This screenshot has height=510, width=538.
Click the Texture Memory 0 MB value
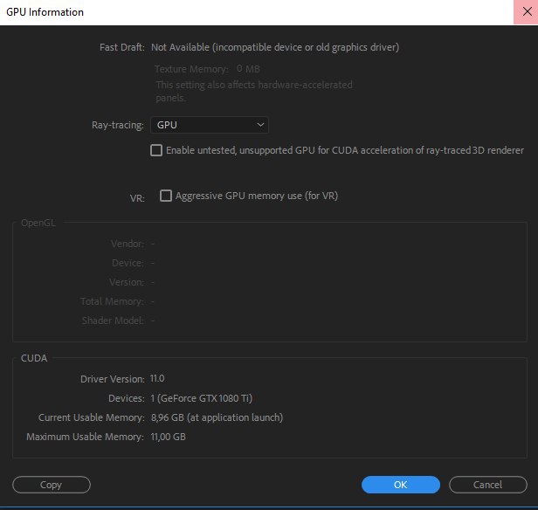248,69
